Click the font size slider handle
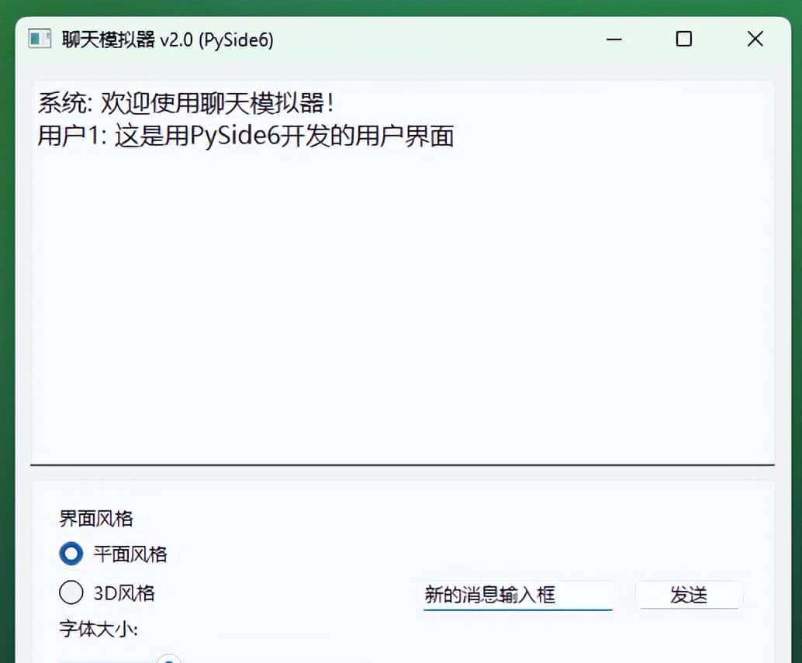The image size is (802, 663). [x=169, y=660]
